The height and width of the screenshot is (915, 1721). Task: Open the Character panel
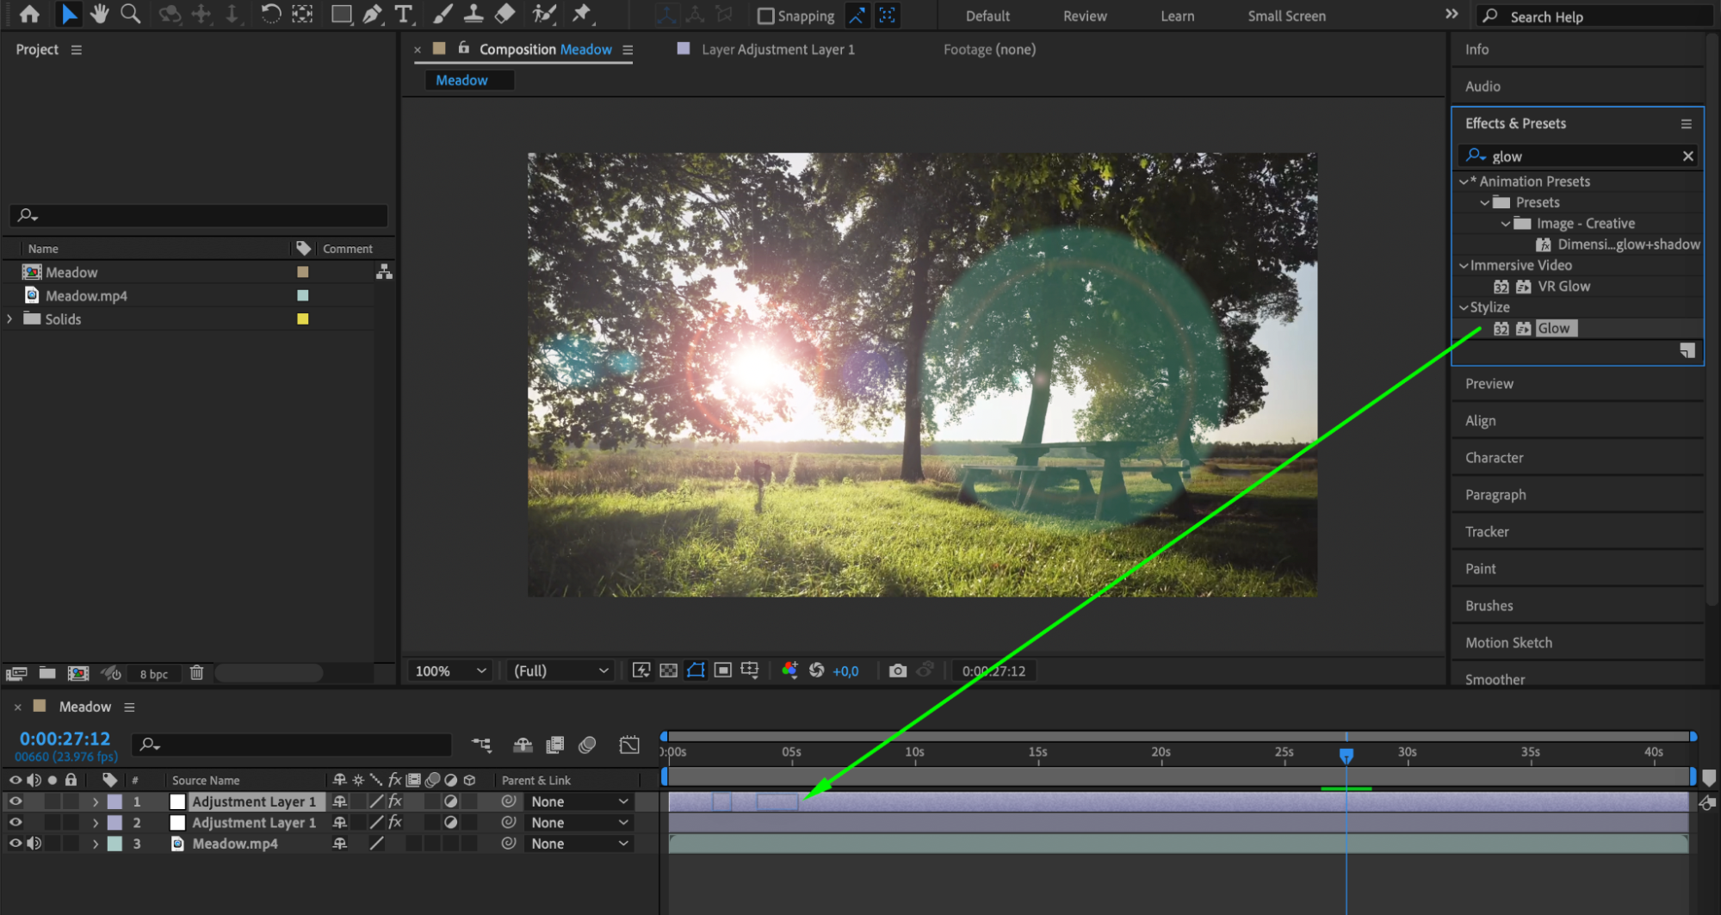pyautogui.click(x=1494, y=458)
